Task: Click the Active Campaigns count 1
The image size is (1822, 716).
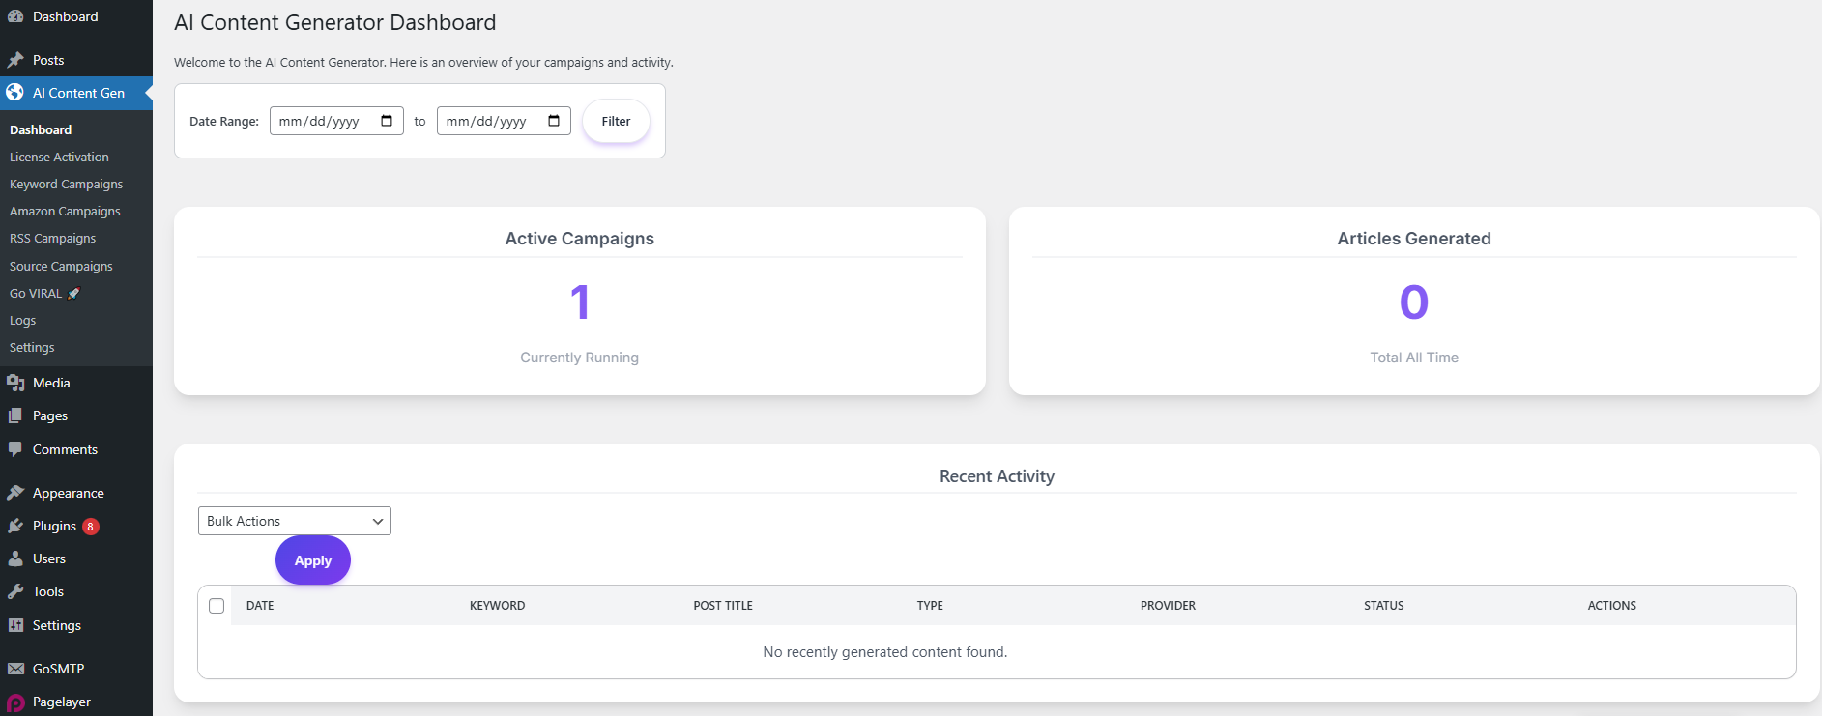Action: click(580, 302)
